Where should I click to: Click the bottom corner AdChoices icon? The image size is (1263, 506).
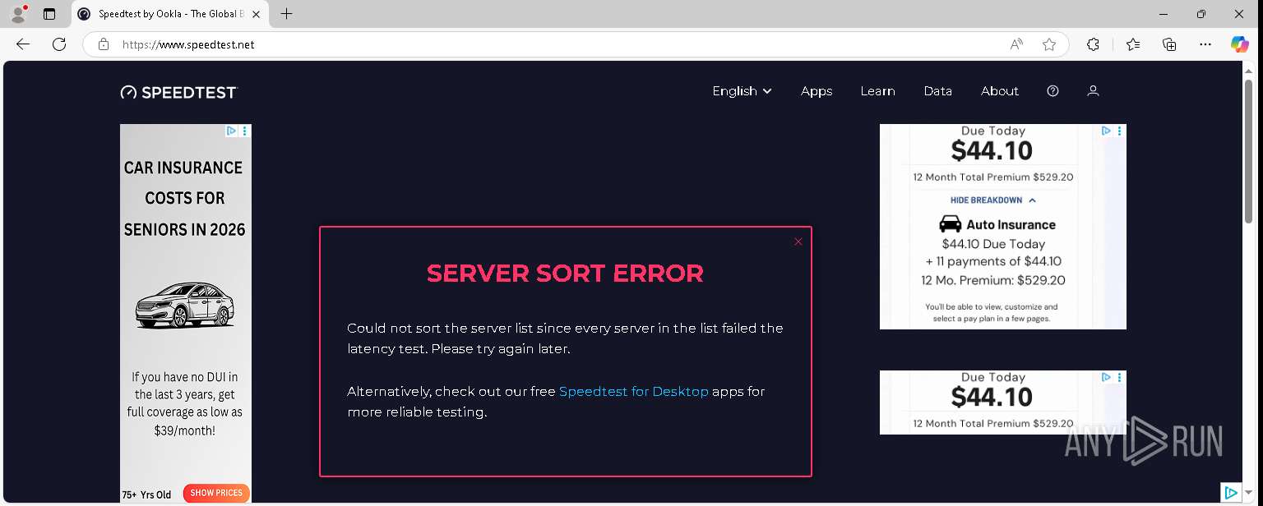coord(1231,493)
